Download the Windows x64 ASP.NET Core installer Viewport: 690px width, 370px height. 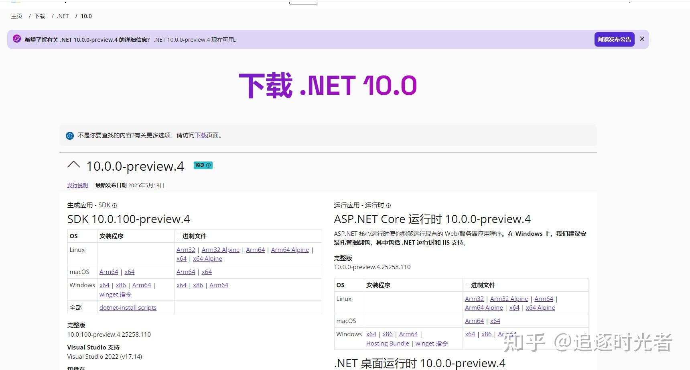371,334
